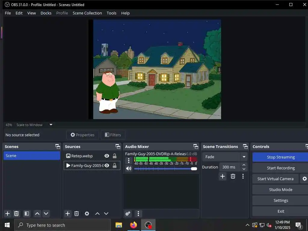
Task: Pop out the Audio Mixer dock
Action: click(x=196, y=146)
